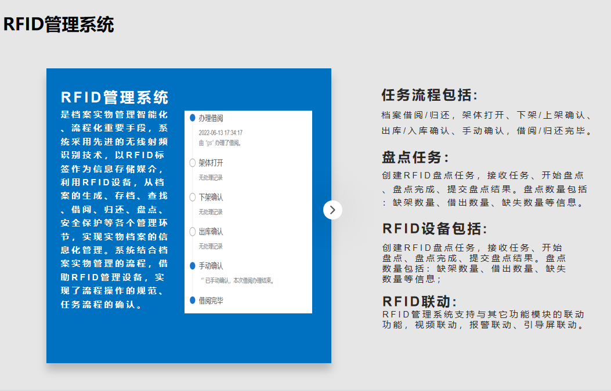Click the next slide chevron arrow
The width and height of the screenshot is (611, 391).
click(x=332, y=210)
